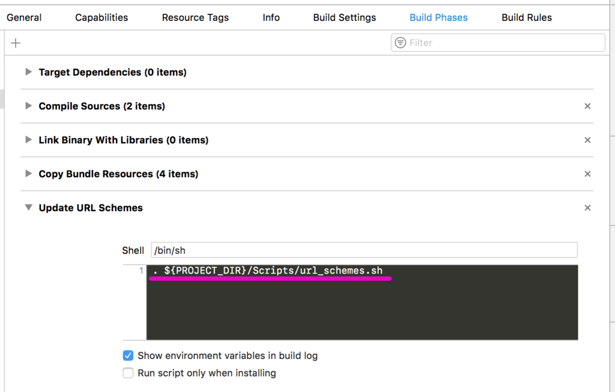Click Copy Bundle Resources (4 items) title
615x392 pixels.
118,174
